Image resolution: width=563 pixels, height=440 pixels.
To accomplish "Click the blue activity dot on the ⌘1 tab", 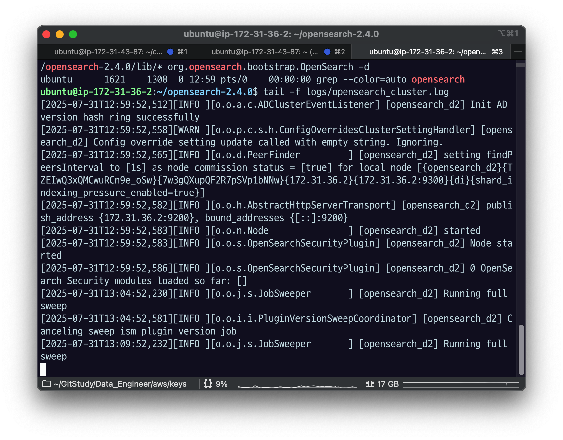I will (170, 52).
